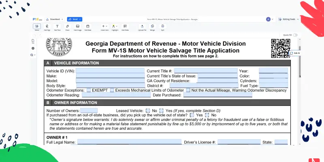Click the Year field
Image resolution: width=324 pixels, height=162 pixels.
click(x=273, y=70)
